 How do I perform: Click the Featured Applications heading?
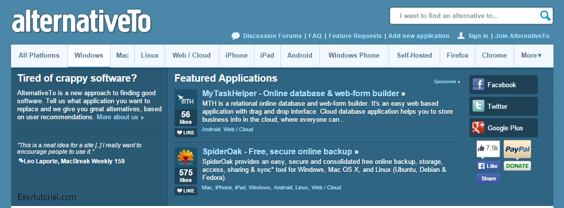[226, 78]
